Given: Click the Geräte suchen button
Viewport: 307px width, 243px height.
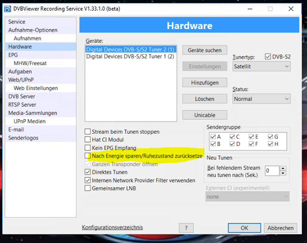Looking at the screenshot, I should point(205,50).
